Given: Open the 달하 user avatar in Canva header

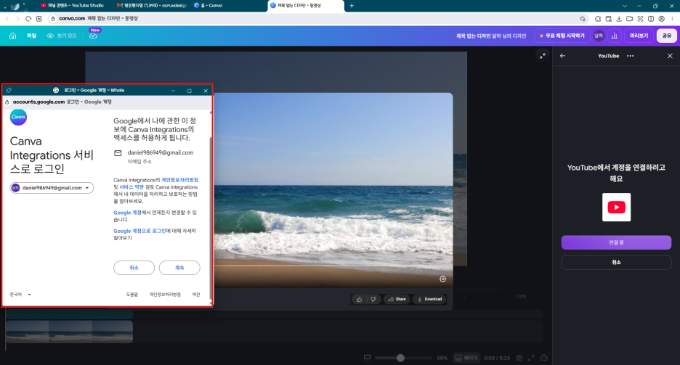Looking at the screenshot, I should 599,36.
